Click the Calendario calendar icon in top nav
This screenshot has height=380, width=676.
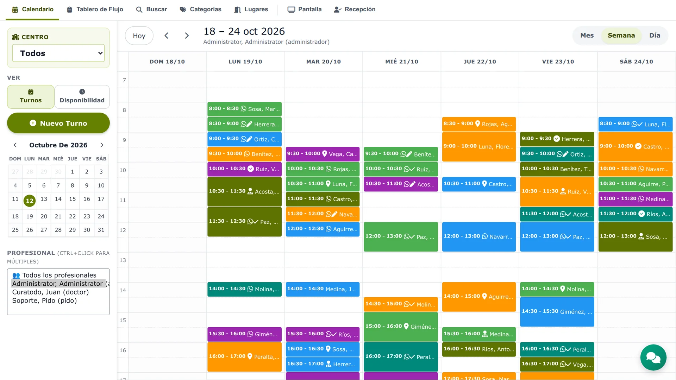15,9
